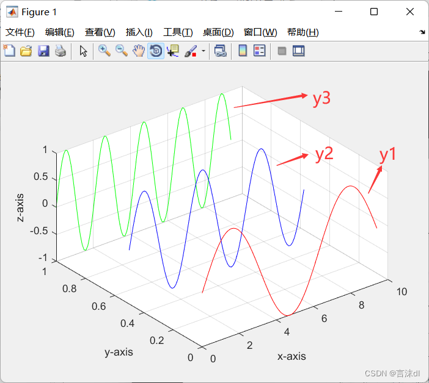
Task: Open a file with the folder icon
Action: (x=26, y=51)
